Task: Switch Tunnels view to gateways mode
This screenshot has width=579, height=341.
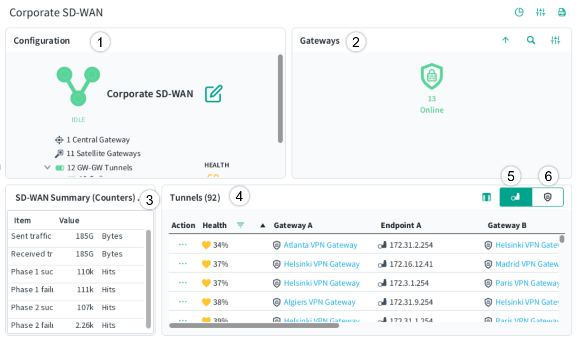Action: [548, 197]
